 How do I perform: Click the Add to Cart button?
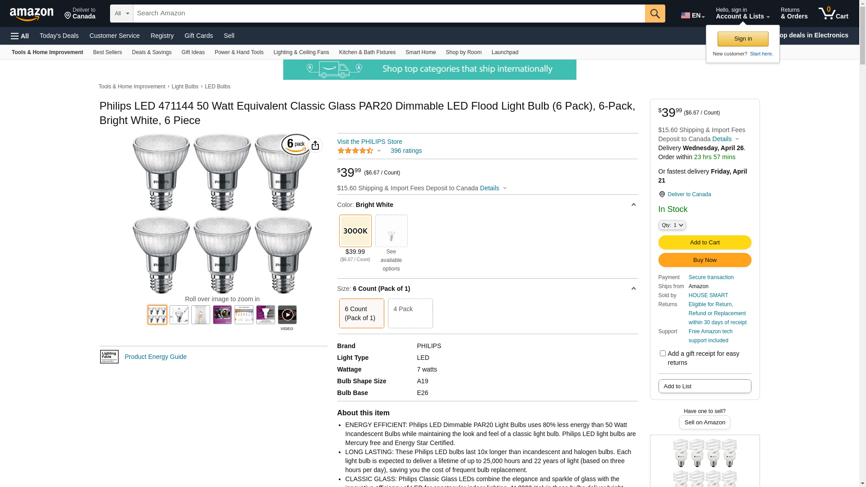705,243
